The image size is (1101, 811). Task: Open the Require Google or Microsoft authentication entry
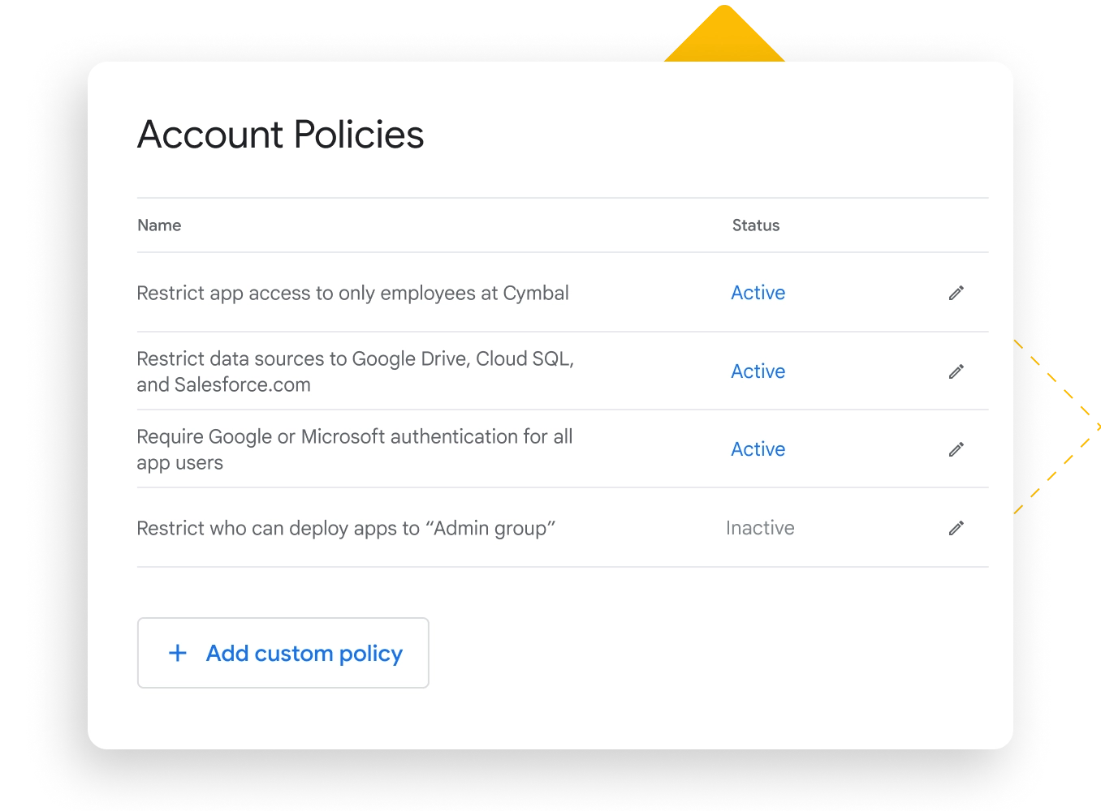(x=355, y=448)
